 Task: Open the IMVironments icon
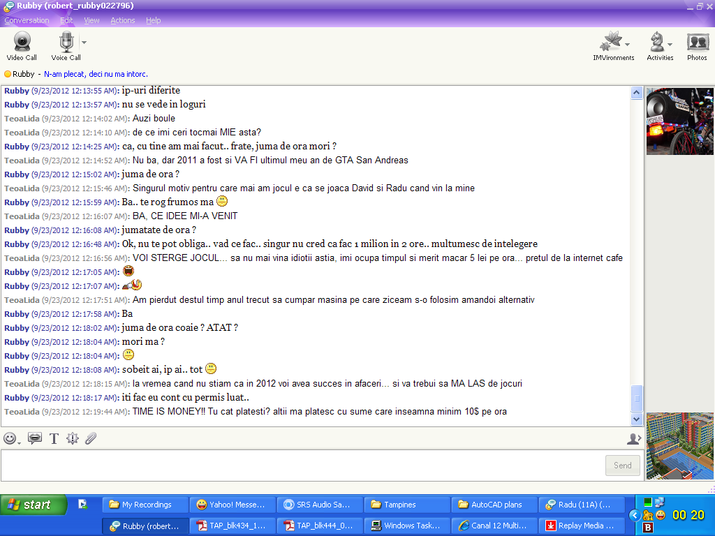tap(610, 43)
